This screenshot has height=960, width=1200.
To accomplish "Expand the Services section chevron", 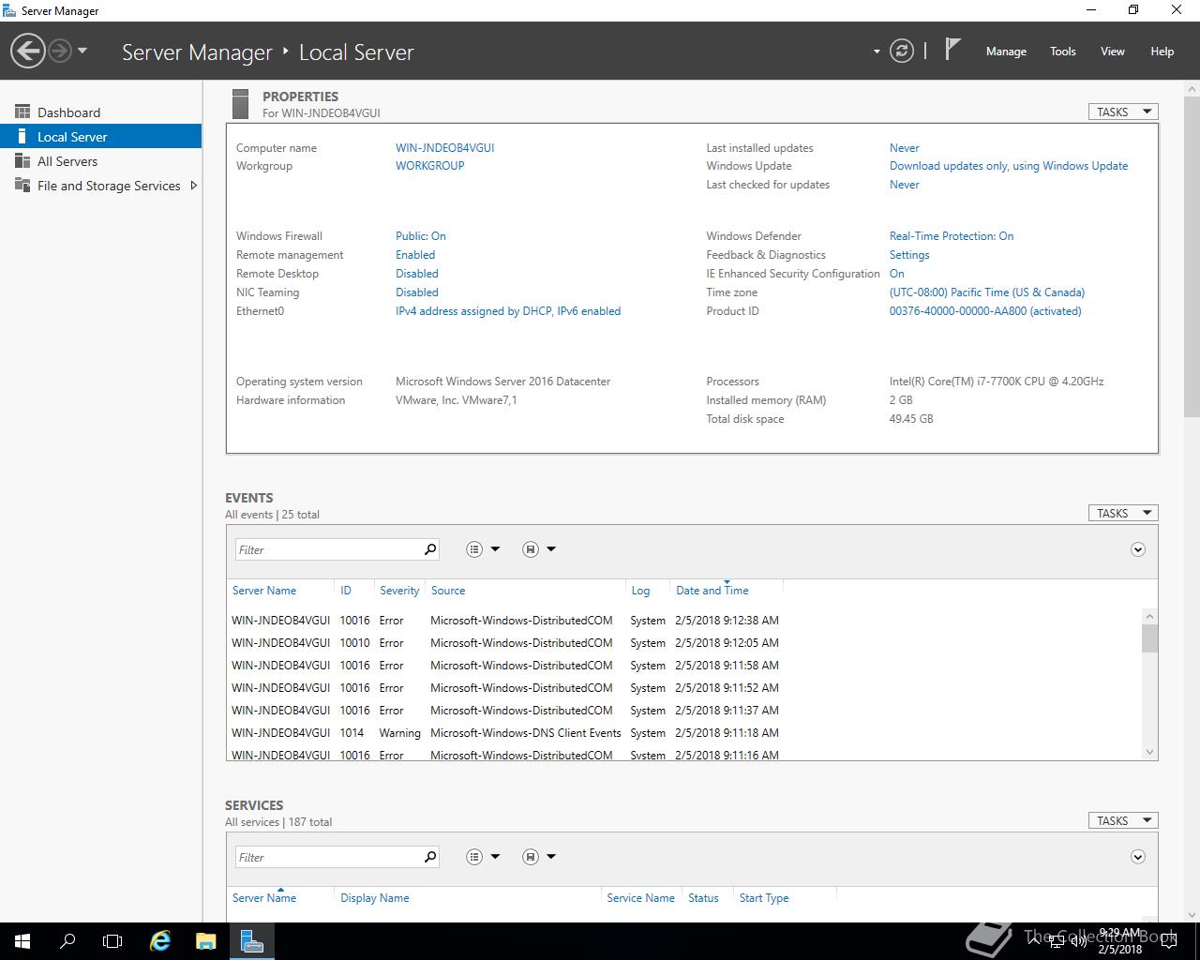I will (x=1138, y=857).
